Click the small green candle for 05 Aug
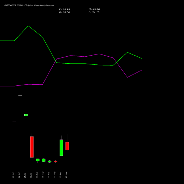The width and height of the screenshot is (184, 184). [x=50, y=162]
